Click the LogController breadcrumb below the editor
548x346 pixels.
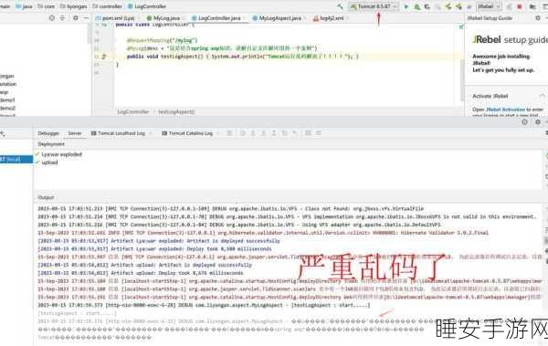(x=133, y=112)
